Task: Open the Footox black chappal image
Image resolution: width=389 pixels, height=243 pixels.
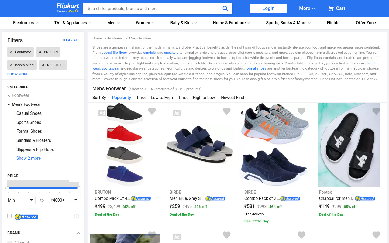Action: point(349,145)
